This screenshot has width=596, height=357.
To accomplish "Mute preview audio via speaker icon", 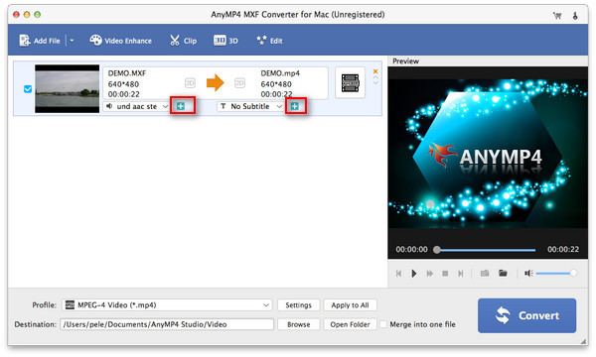I will click(x=528, y=273).
